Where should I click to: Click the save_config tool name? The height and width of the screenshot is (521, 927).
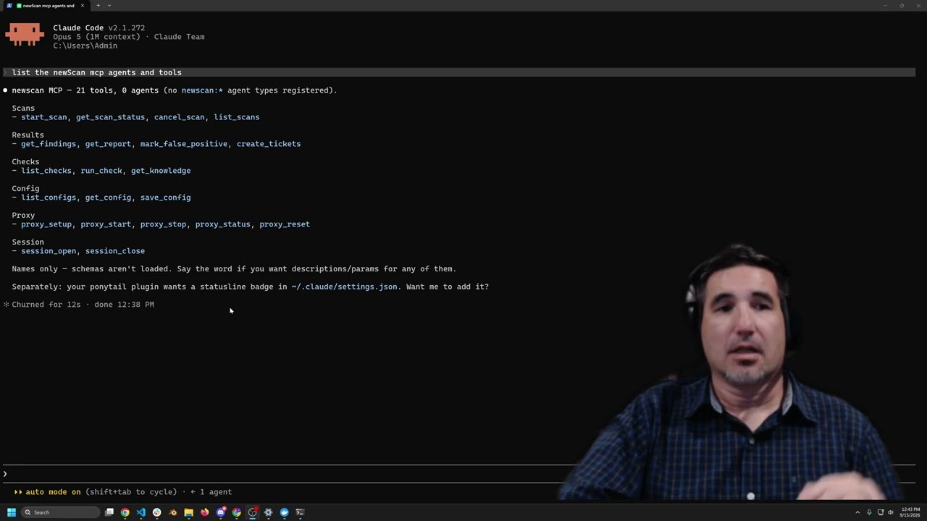(x=166, y=198)
